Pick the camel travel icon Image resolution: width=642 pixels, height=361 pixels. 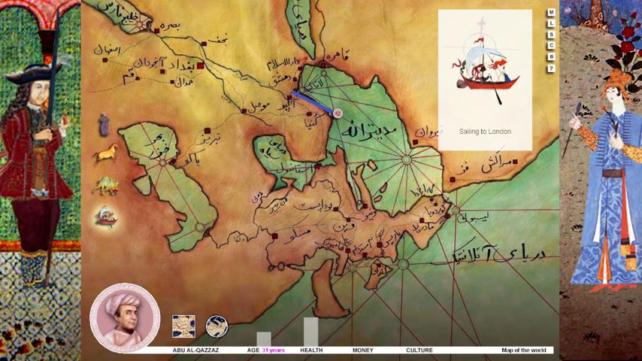pos(106,185)
